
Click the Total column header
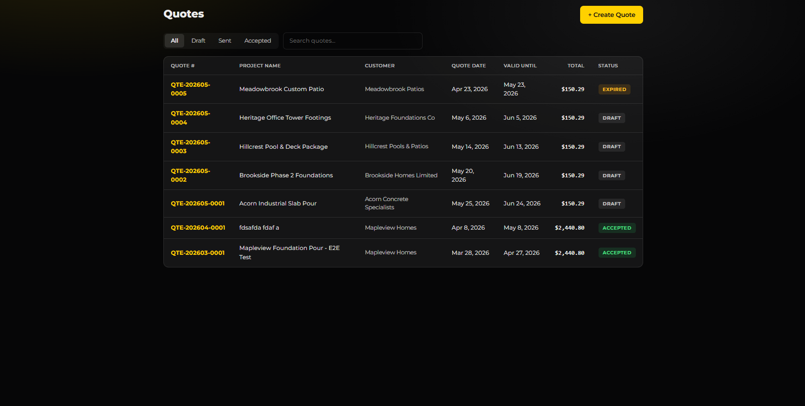576,66
